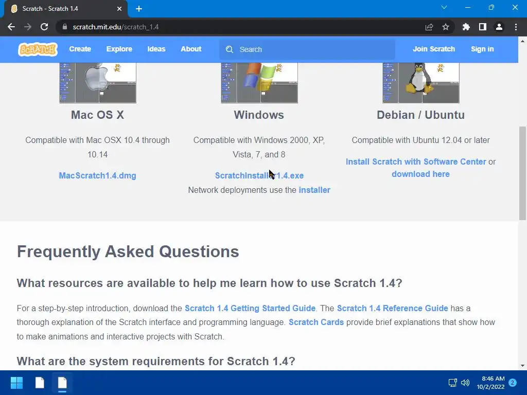Share this page icon in address bar

pos(429,27)
